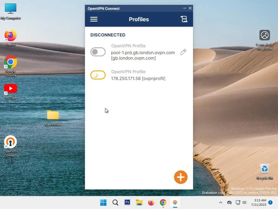Add a new profile with orange plus button

coord(181,177)
